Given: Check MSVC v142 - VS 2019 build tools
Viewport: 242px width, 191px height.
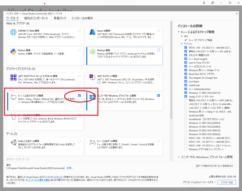Looking at the screenshot, I should (186, 138).
